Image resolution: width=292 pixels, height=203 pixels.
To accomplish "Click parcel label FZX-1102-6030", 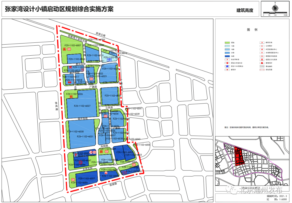I will pyautogui.click(x=75, y=131).
